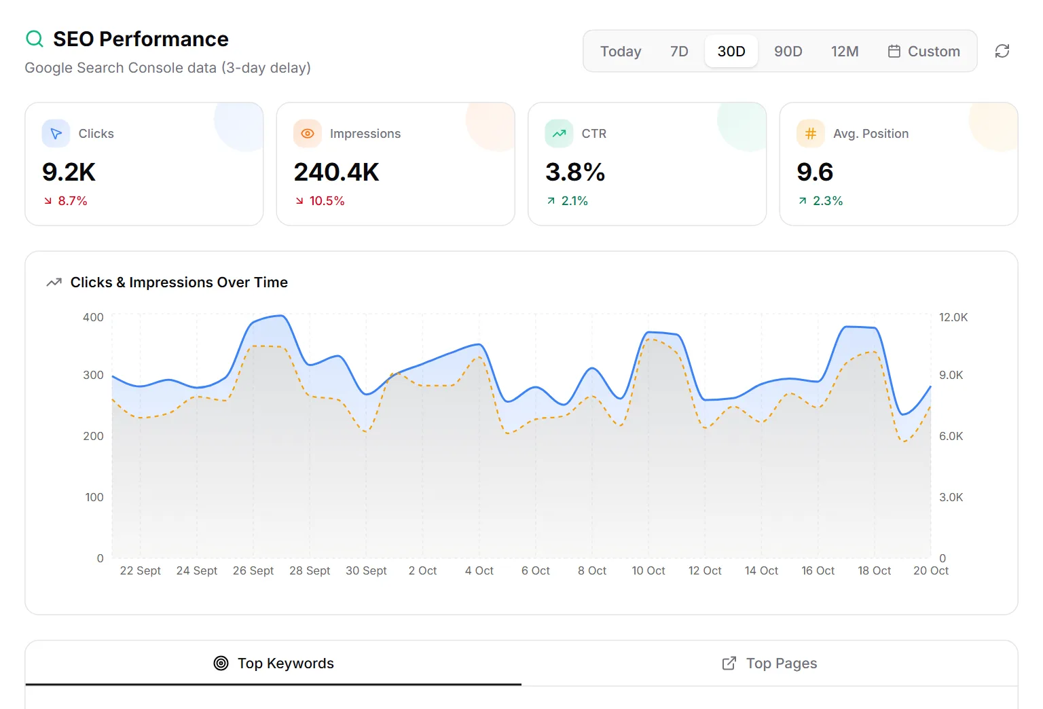
Task: Click the Clicks & Impressions Over Time title
Action: click(179, 283)
